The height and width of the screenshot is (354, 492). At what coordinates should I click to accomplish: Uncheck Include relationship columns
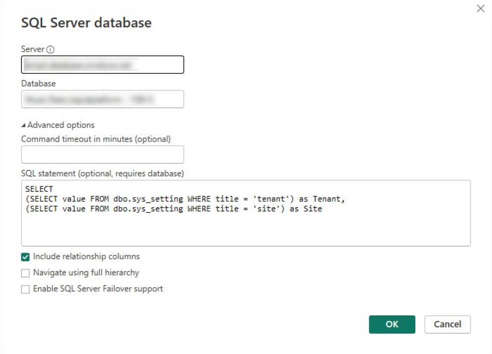click(25, 257)
